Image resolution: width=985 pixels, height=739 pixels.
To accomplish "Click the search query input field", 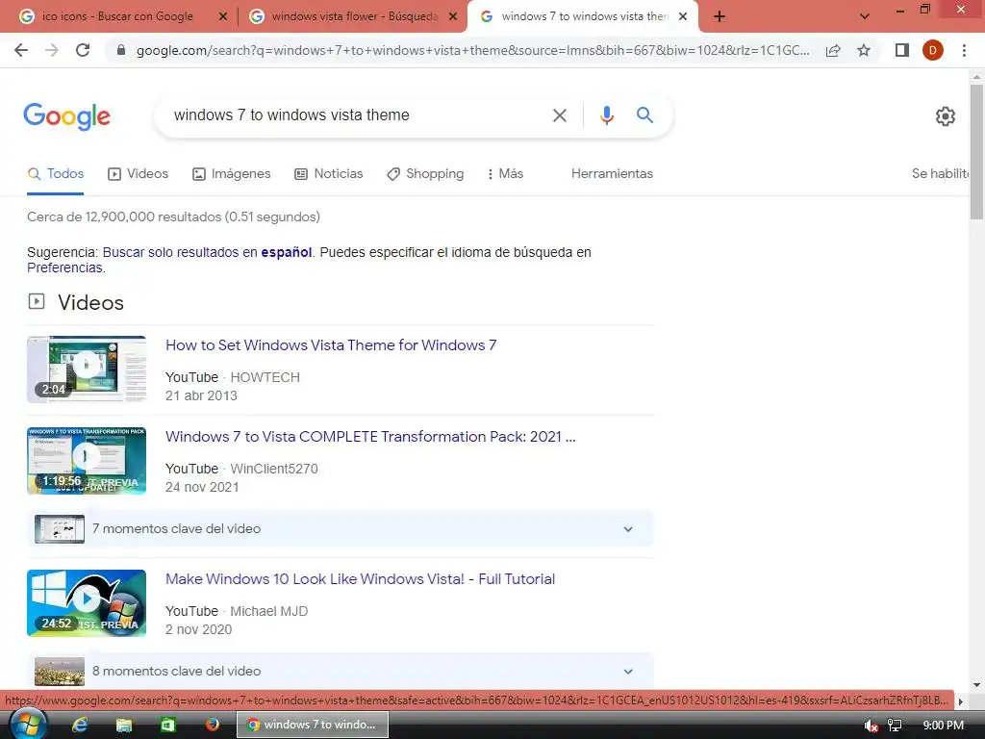I will click(x=355, y=115).
